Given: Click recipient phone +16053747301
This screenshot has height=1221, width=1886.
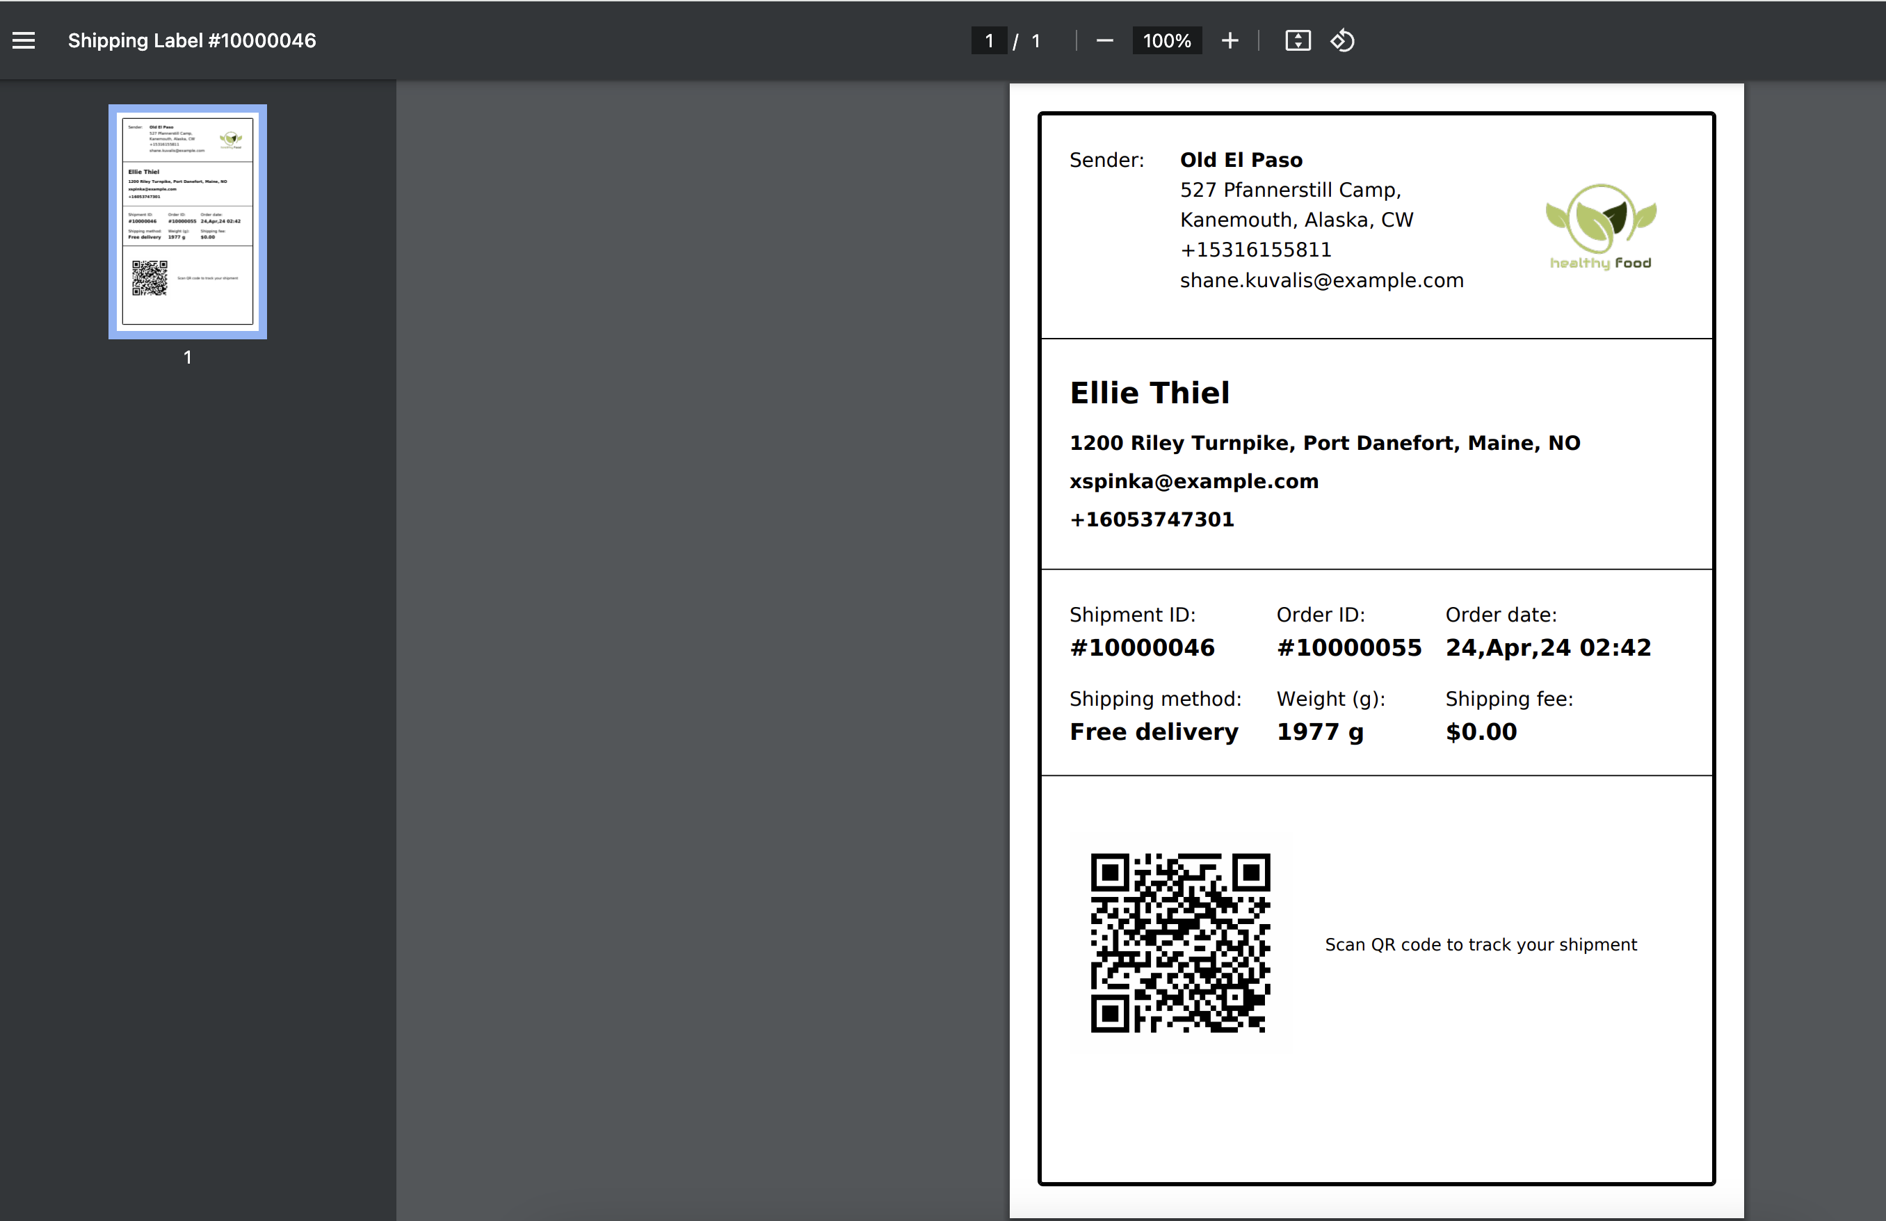Looking at the screenshot, I should (x=1152, y=520).
